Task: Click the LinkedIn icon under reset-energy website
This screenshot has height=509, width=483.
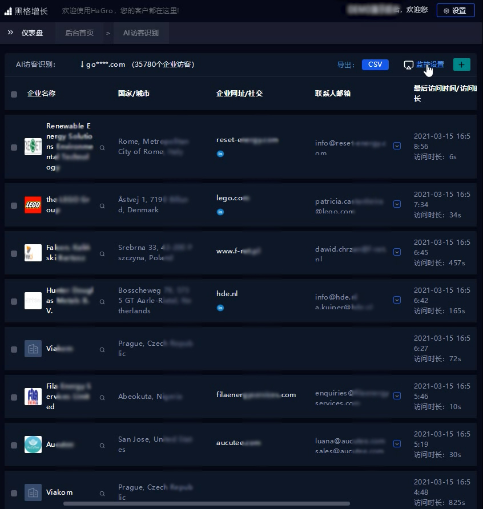Action: (220, 153)
